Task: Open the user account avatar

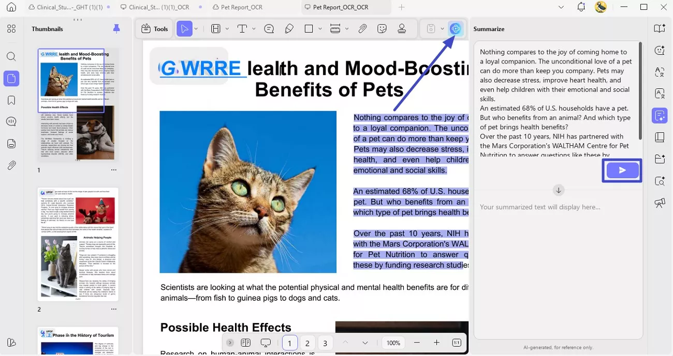Action: pos(601,7)
